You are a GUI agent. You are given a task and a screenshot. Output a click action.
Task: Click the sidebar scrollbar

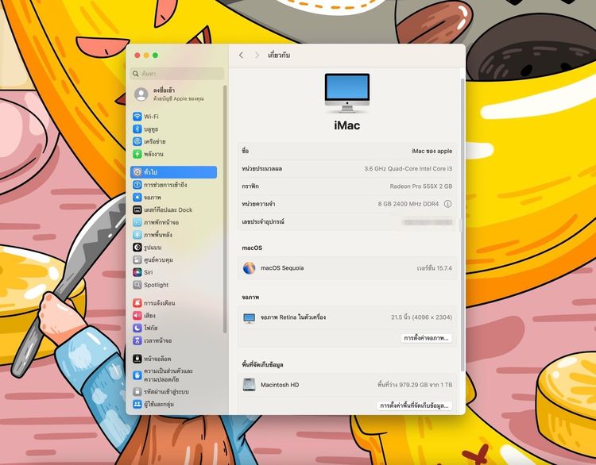point(226,209)
